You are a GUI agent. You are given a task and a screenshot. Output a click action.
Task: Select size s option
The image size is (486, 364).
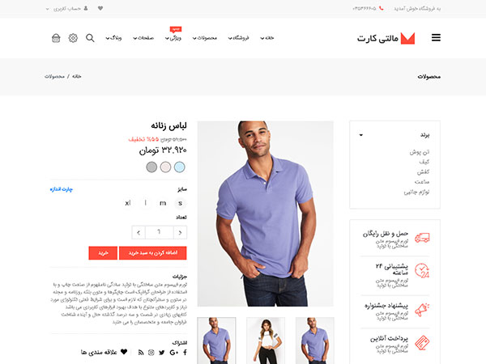tap(180, 203)
